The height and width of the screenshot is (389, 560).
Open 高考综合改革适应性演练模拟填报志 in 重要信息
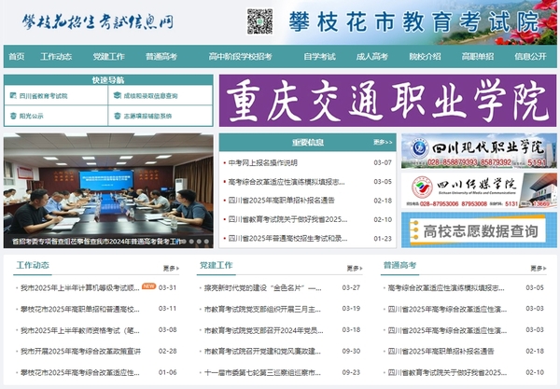coord(287,182)
